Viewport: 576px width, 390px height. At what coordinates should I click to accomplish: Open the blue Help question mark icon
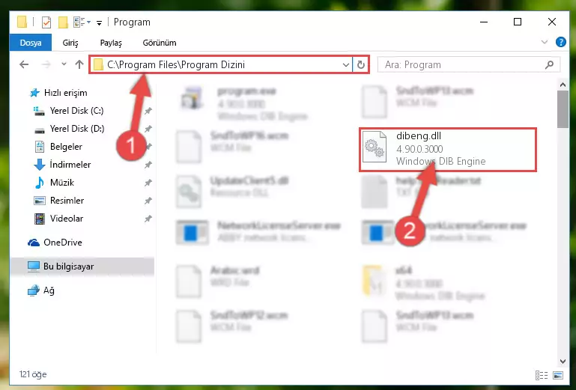(x=560, y=42)
